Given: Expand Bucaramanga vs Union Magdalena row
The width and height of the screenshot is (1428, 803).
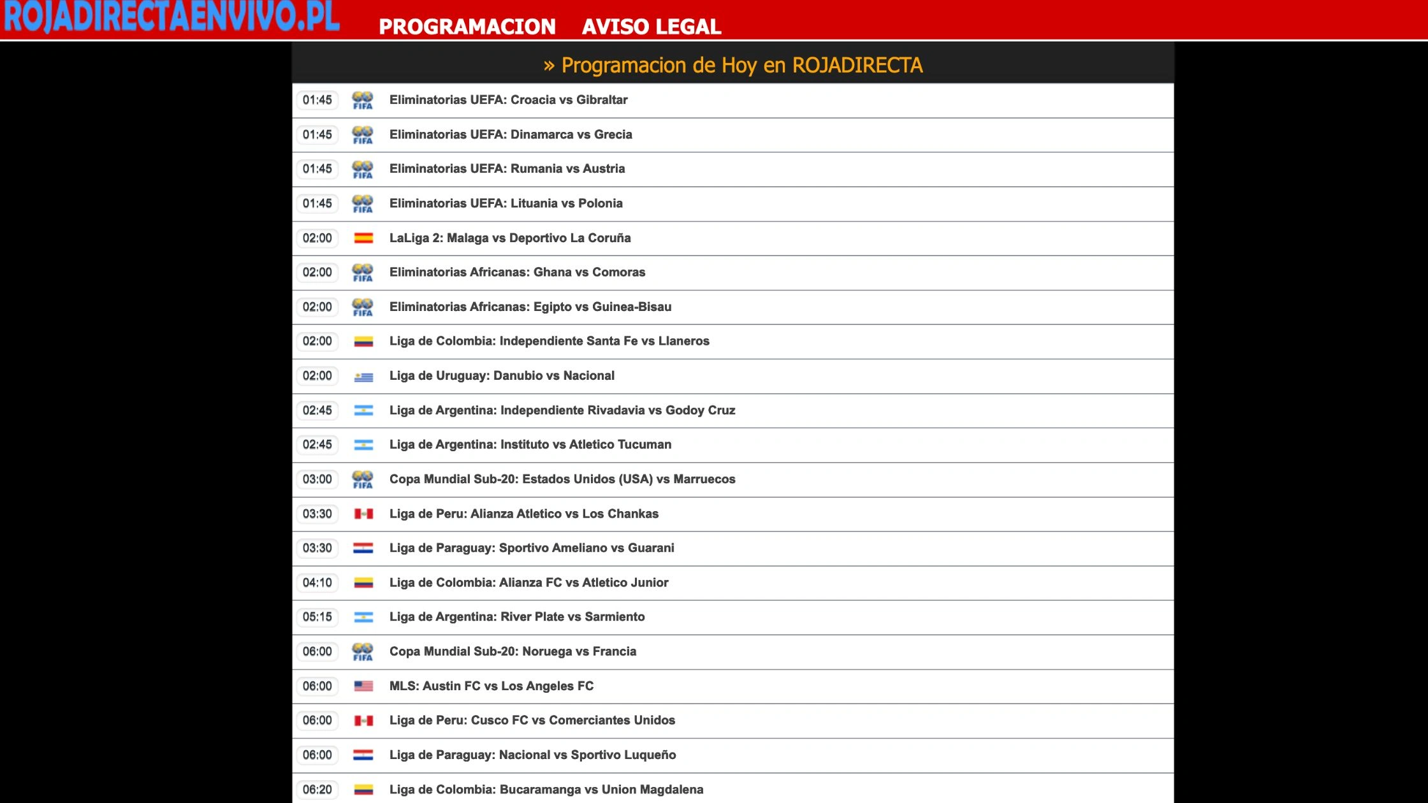Looking at the screenshot, I should [x=546, y=790].
